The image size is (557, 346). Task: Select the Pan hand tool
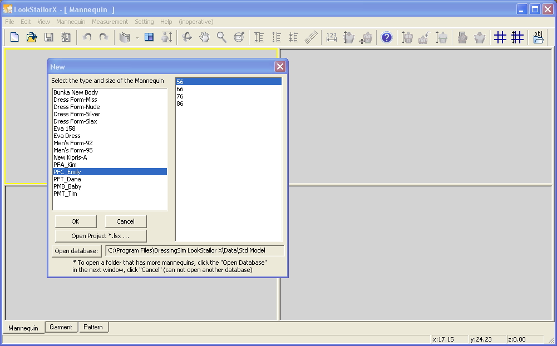pos(204,37)
